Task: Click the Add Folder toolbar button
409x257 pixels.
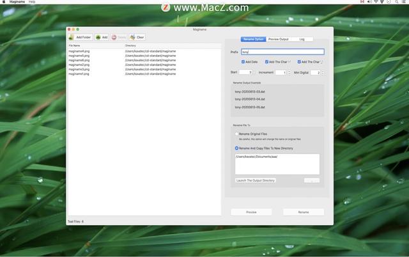Action: coord(81,37)
